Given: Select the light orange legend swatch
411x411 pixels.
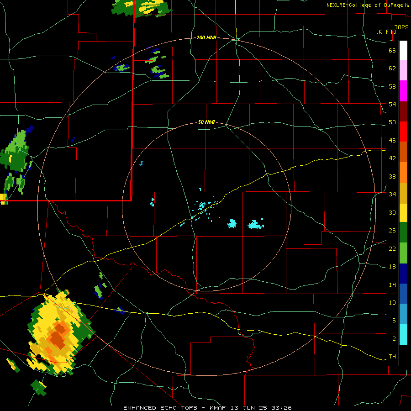Looking at the screenshot, I should [x=403, y=173].
